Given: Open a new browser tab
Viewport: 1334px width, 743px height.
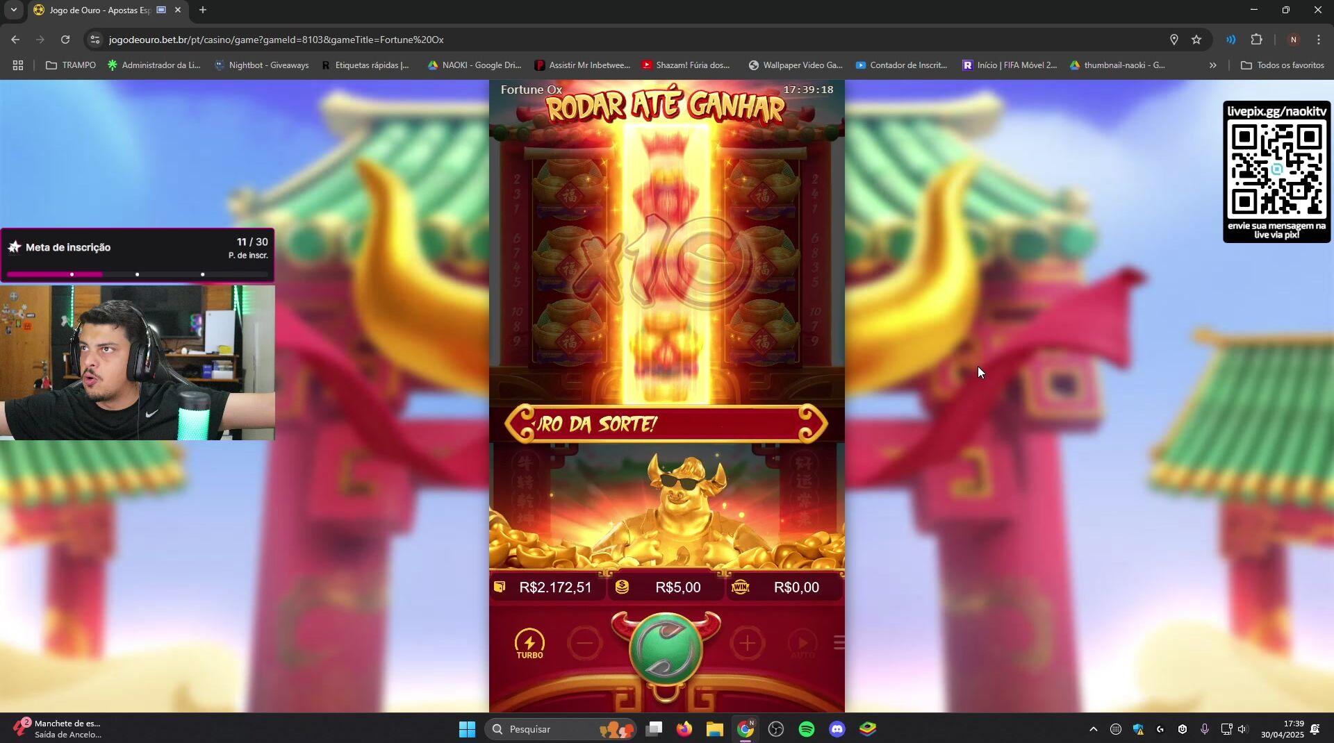Looking at the screenshot, I should [x=203, y=10].
